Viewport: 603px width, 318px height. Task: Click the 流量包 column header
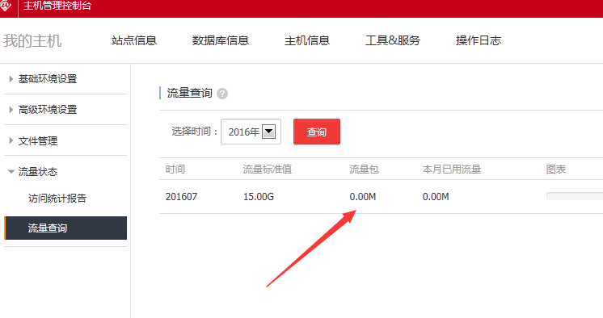364,169
